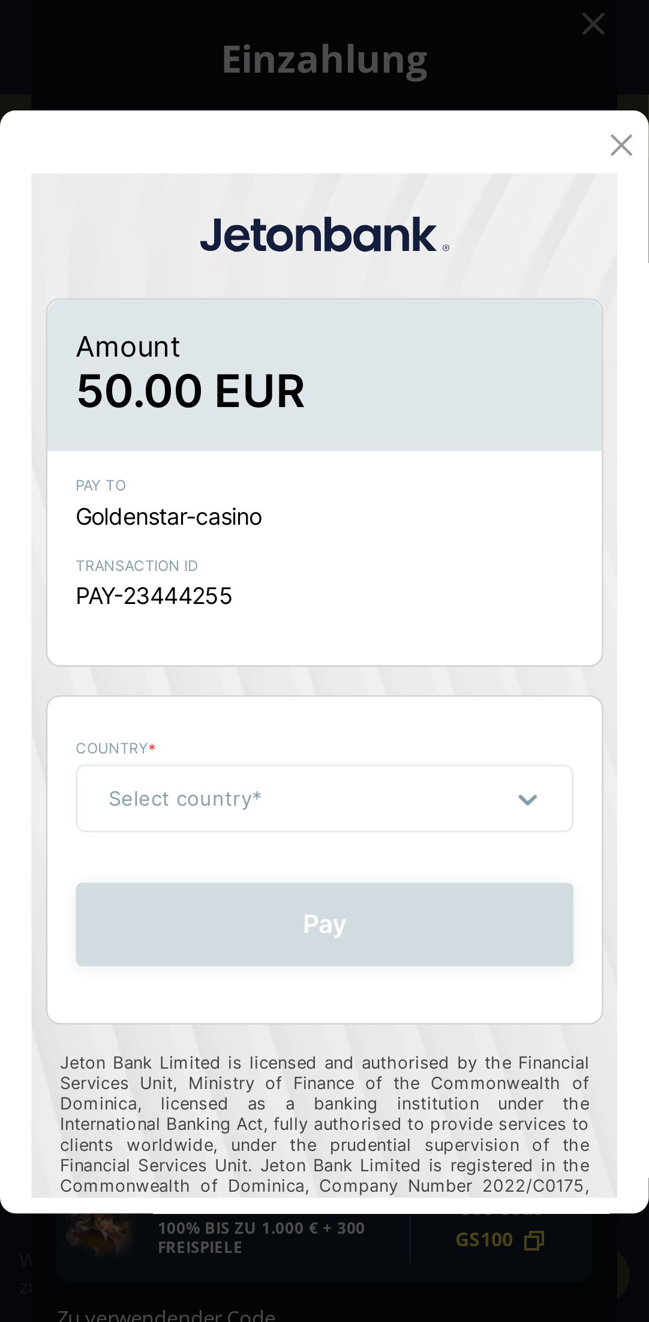
Task: Tap the 100% bis zu 1.000 € offer
Action: coord(261,1237)
